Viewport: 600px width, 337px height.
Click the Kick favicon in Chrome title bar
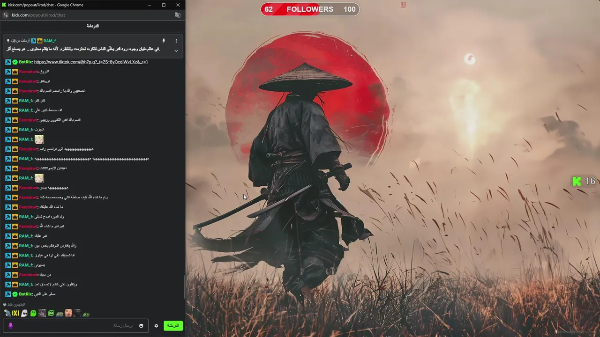pos(5,5)
